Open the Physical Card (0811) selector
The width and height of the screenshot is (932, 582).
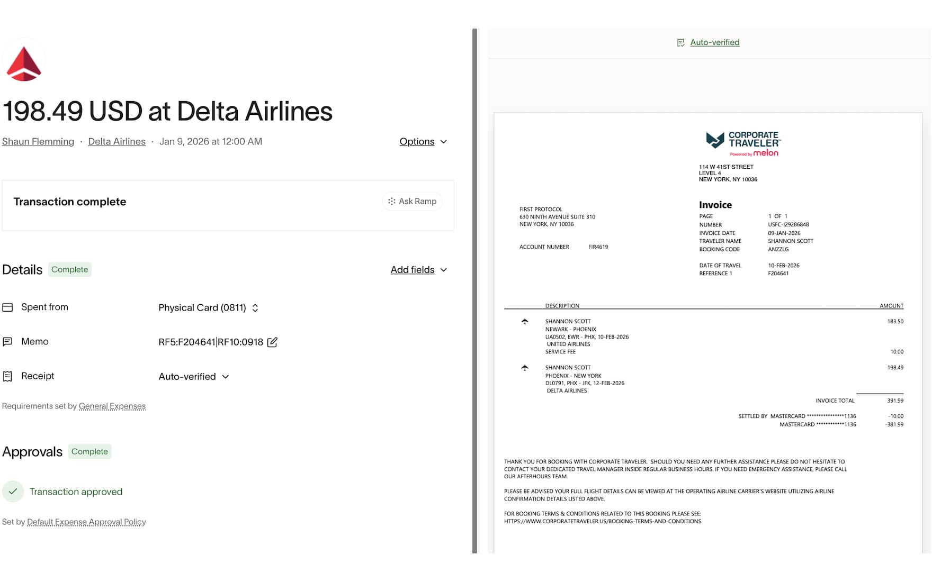point(209,308)
